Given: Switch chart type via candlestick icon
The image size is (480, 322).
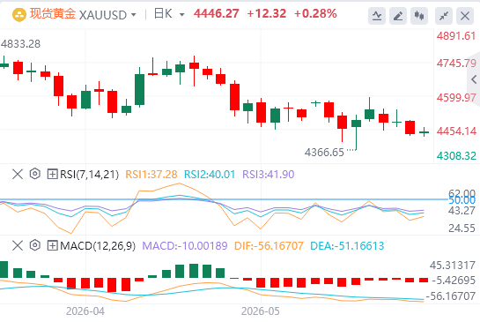Looking at the screenshot, I should 419,16.
